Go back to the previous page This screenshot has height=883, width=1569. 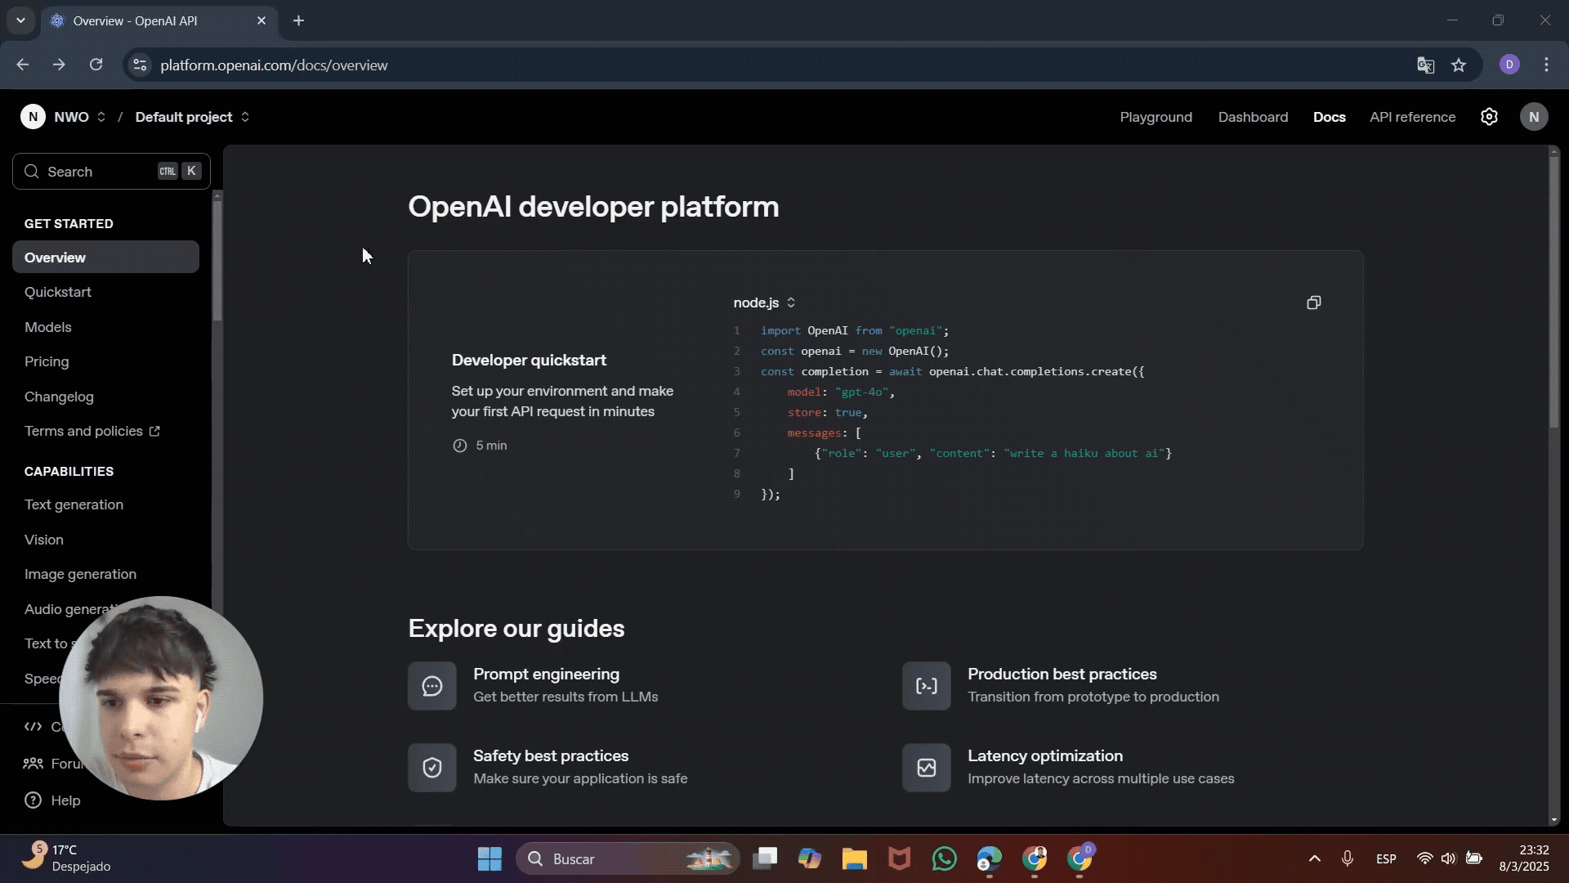click(22, 65)
